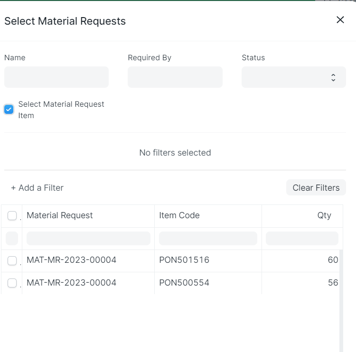Click the quantity cell showing 60
Screen dimensions: 356x352
[x=332, y=260]
